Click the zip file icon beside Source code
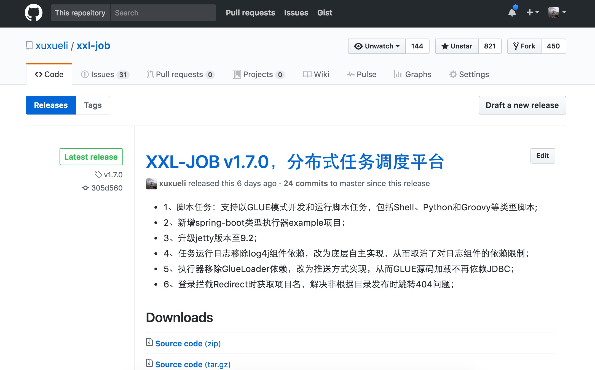The image size is (595, 370). pos(149,342)
